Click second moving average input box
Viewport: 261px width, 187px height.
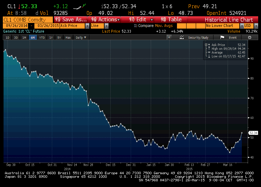click(x=191, y=26)
